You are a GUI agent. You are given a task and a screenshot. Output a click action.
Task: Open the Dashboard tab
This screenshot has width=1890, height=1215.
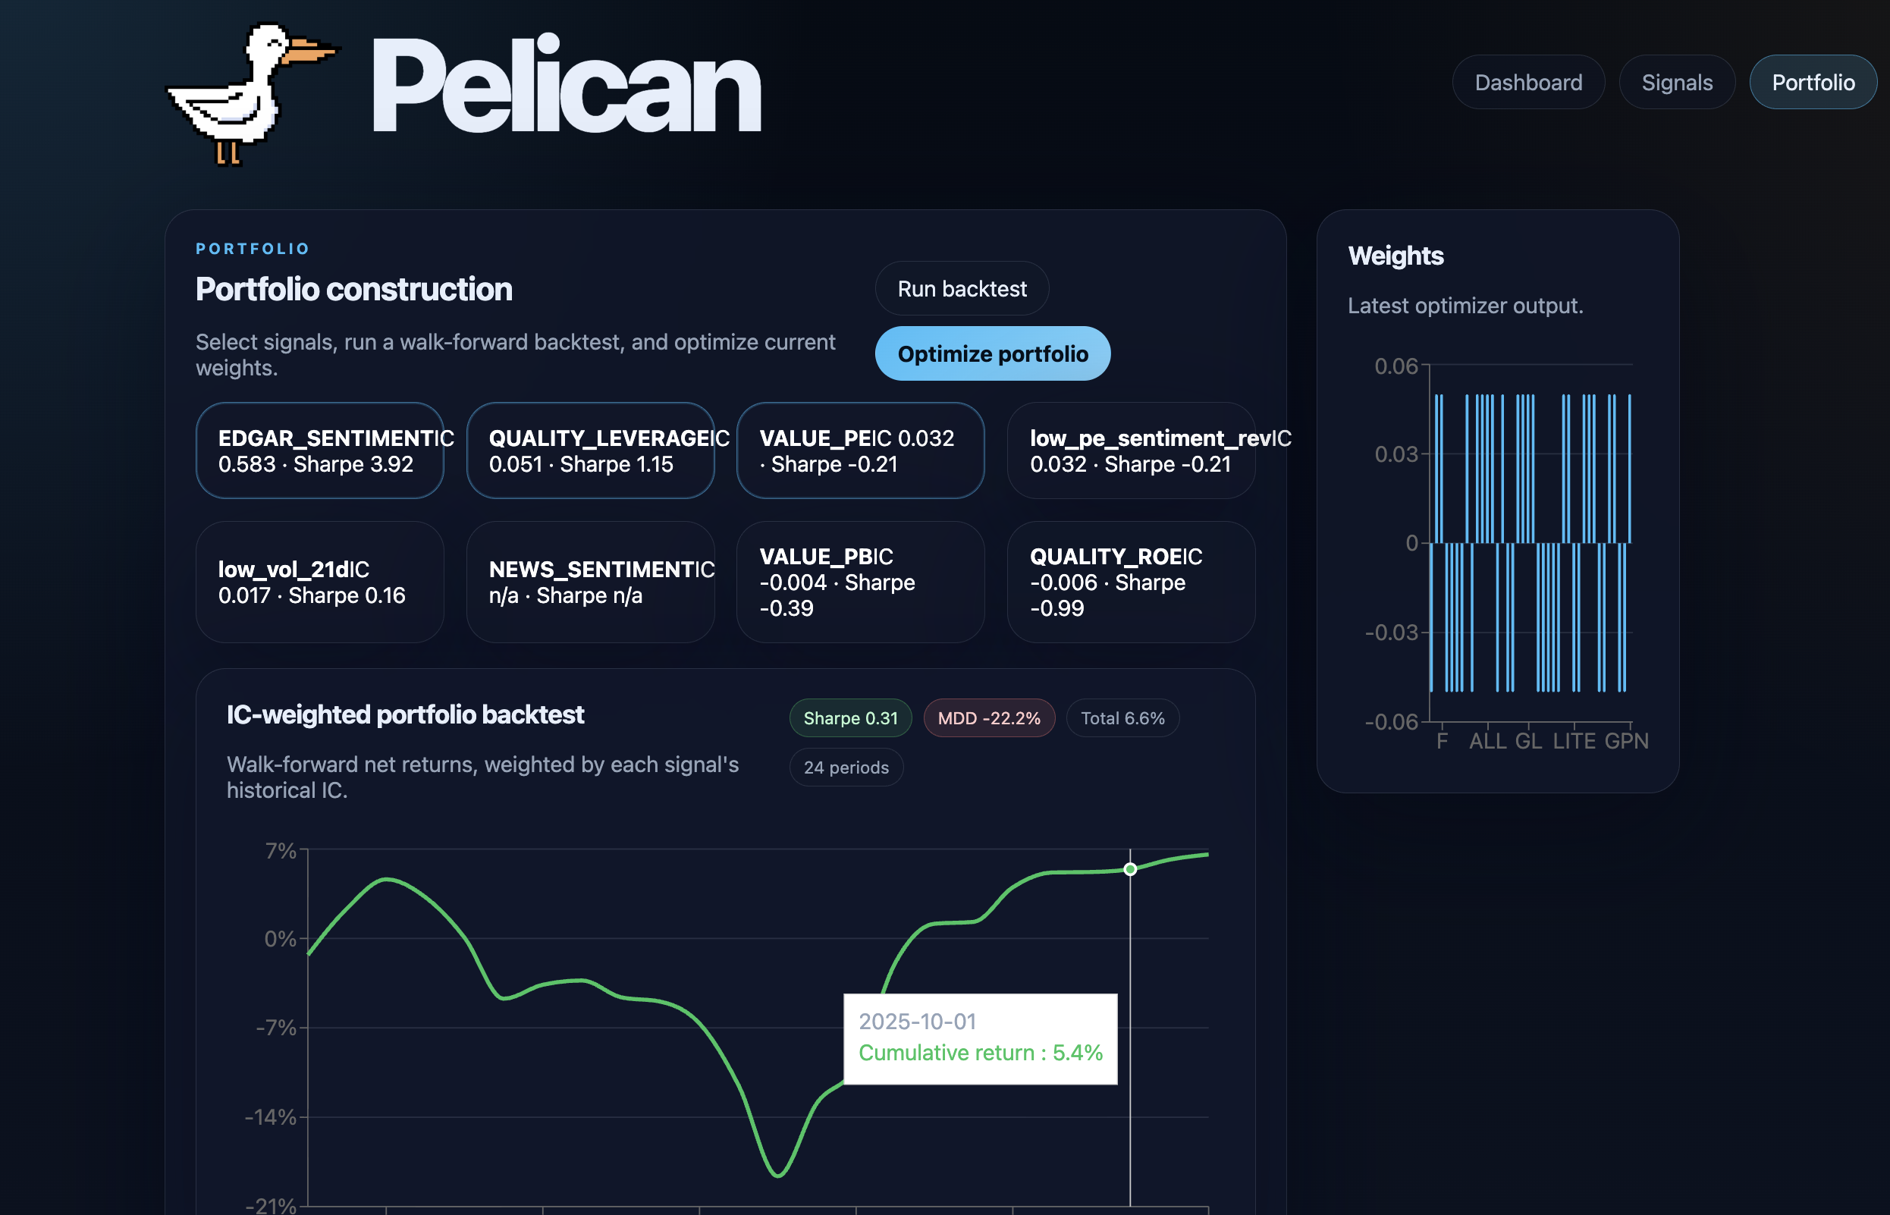click(1528, 82)
